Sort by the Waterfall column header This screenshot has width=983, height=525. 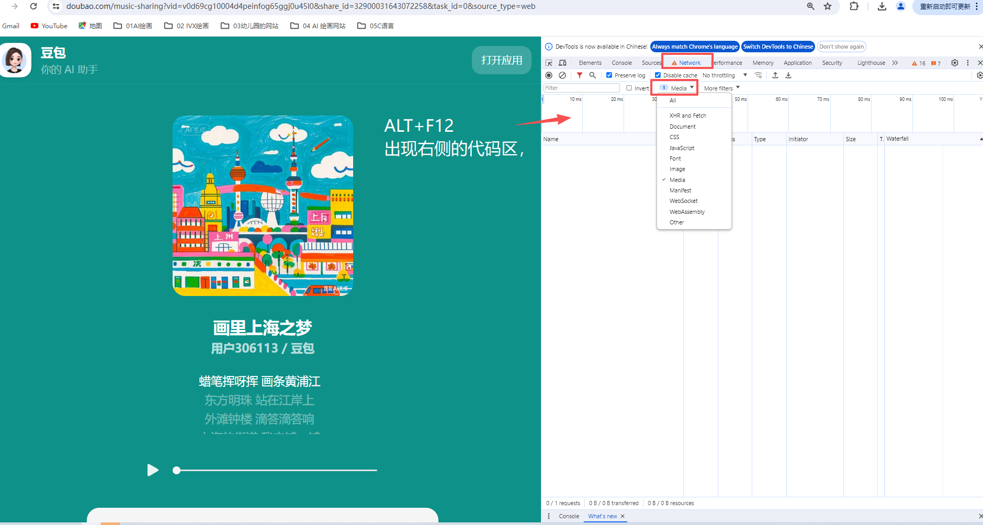tap(933, 139)
